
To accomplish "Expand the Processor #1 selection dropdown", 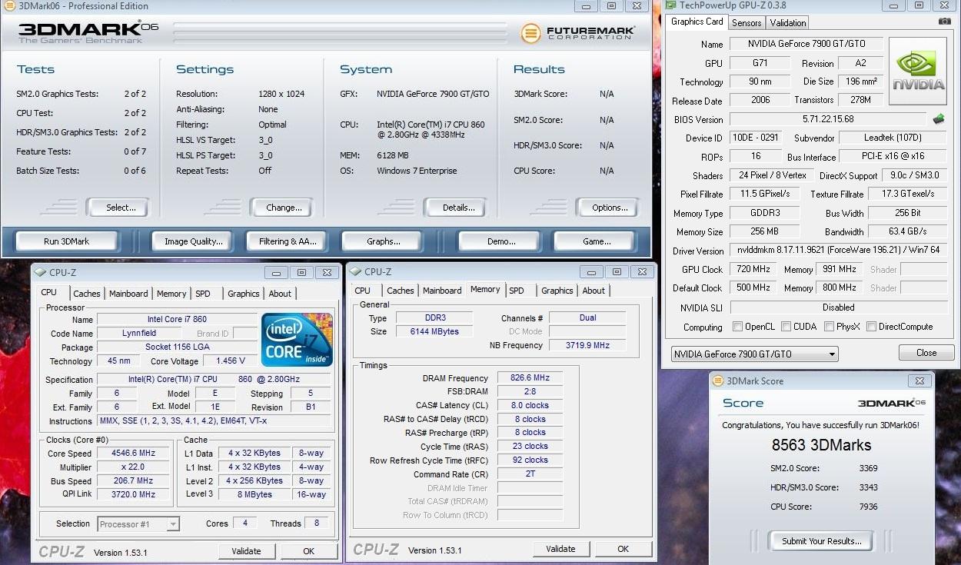I will 139,524.
